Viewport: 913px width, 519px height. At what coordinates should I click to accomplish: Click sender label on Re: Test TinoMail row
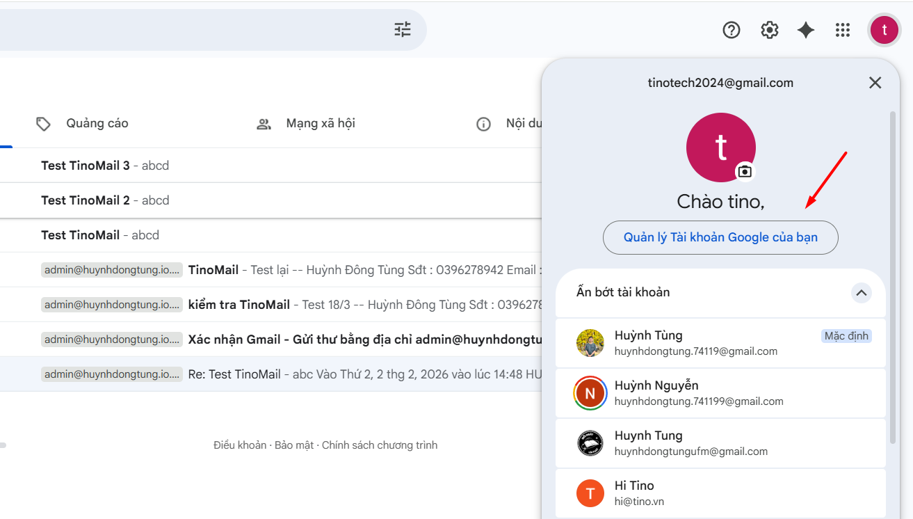112,374
